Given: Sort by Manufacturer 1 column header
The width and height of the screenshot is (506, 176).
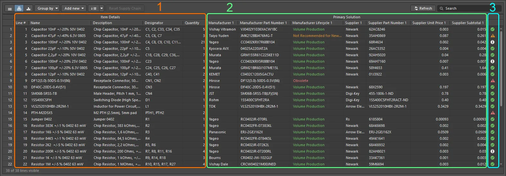Looking at the screenshot, I should pyautogui.click(x=223, y=23).
